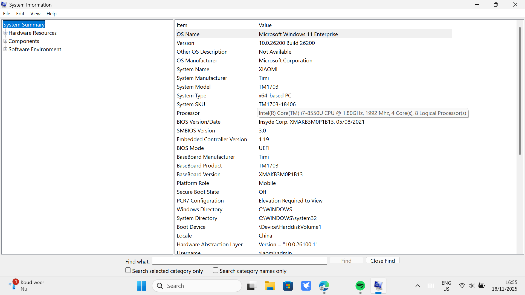Enable Search selected category only
525x295 pixels.
point(128,270)
